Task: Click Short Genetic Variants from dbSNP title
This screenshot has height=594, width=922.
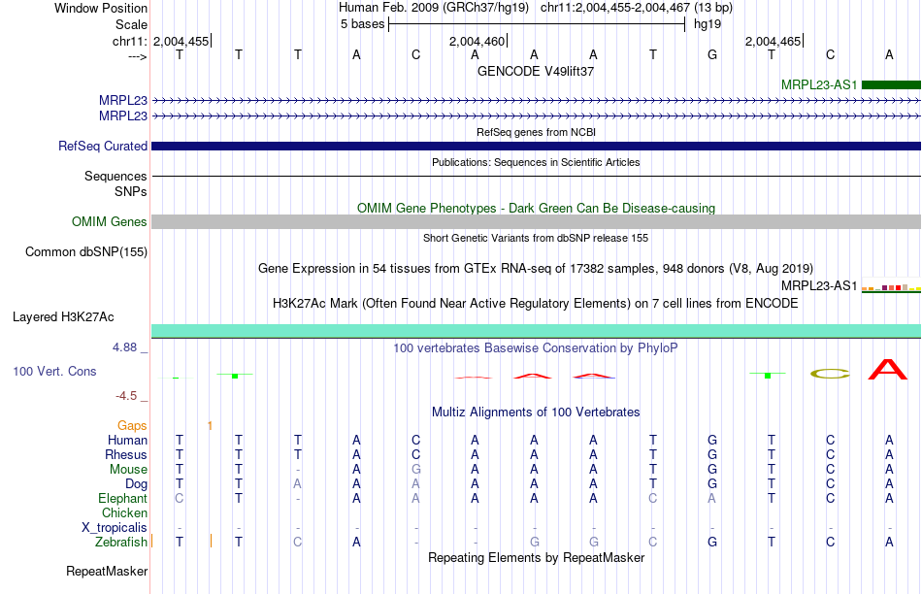Action: tap(536, 238)
